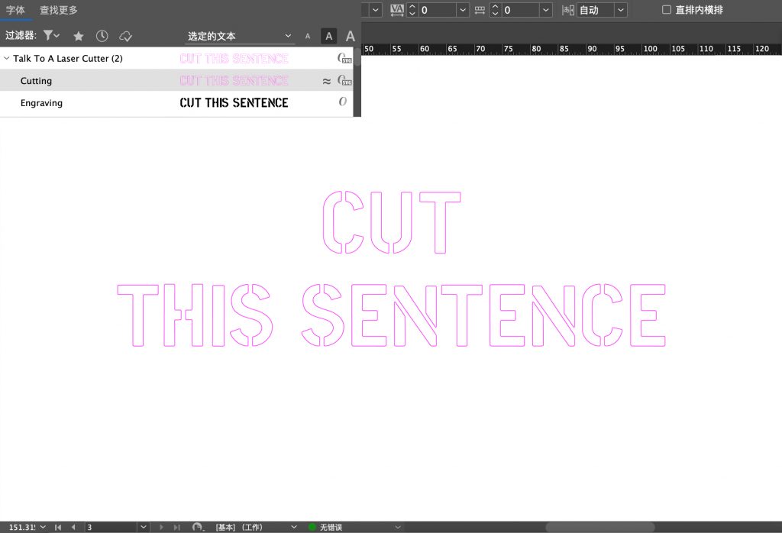Click the tracking value field
Image resolution: width=782 pixels, height=533 pixels.
coord(521,10)
